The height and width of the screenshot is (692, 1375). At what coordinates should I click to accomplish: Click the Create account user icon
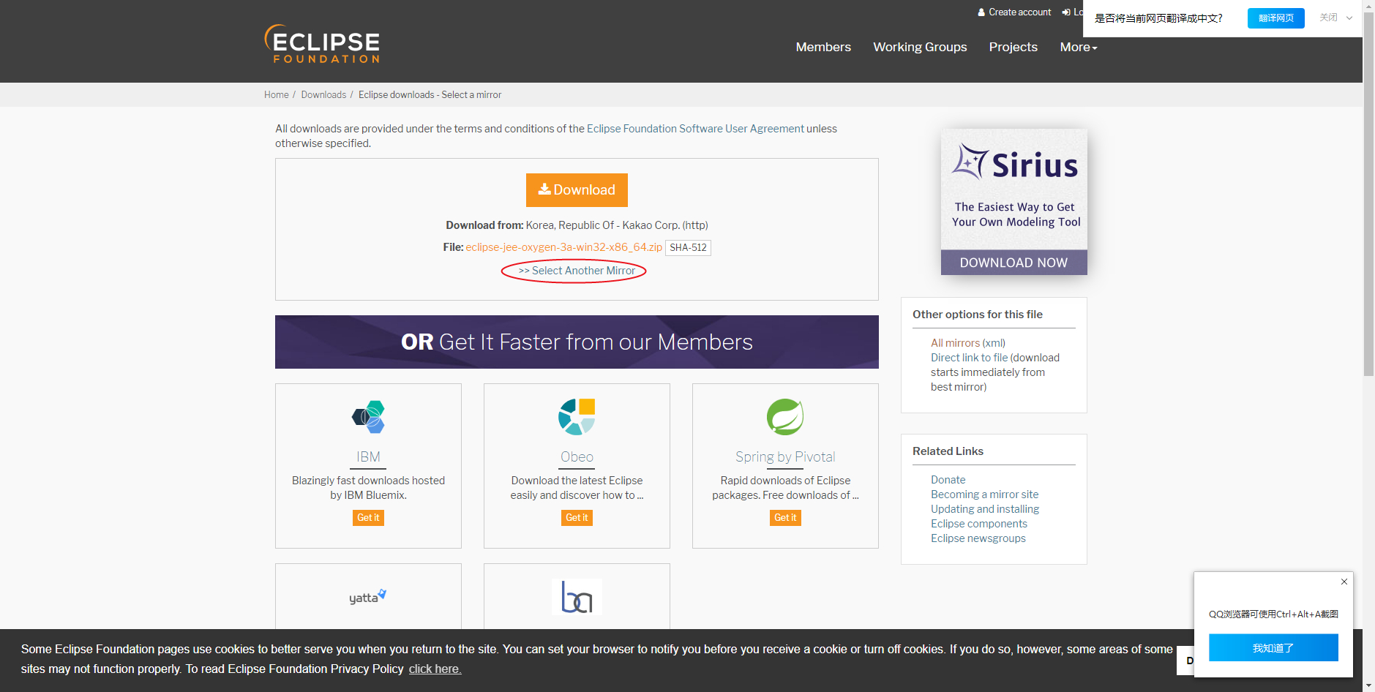click(x=981, y=12)
